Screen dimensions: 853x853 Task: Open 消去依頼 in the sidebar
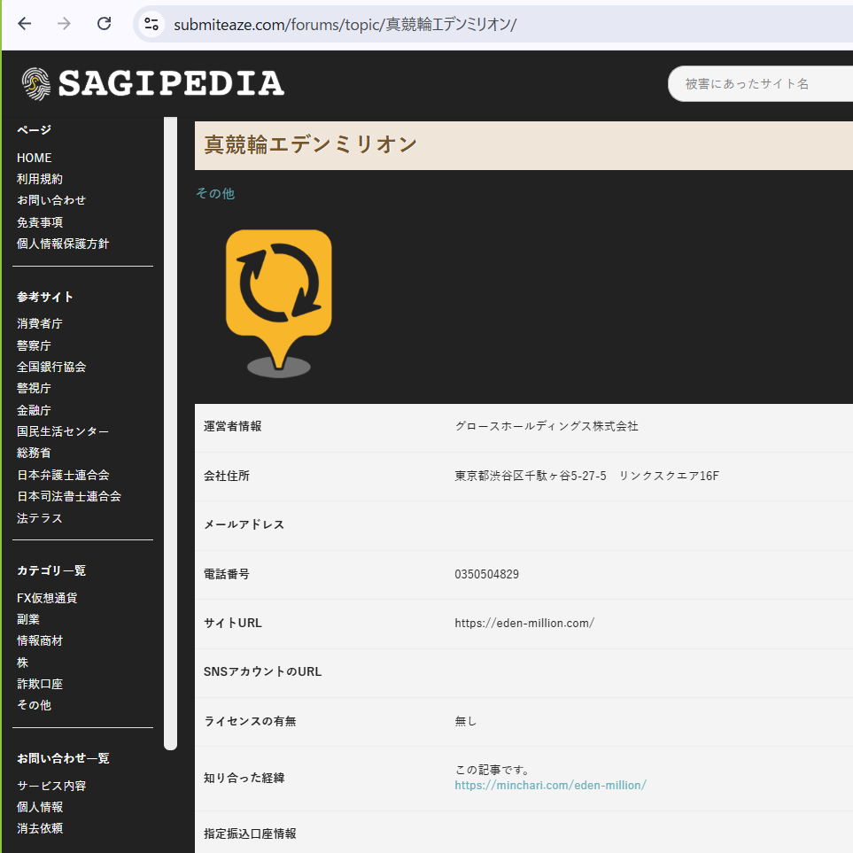(x=40, y=828)
